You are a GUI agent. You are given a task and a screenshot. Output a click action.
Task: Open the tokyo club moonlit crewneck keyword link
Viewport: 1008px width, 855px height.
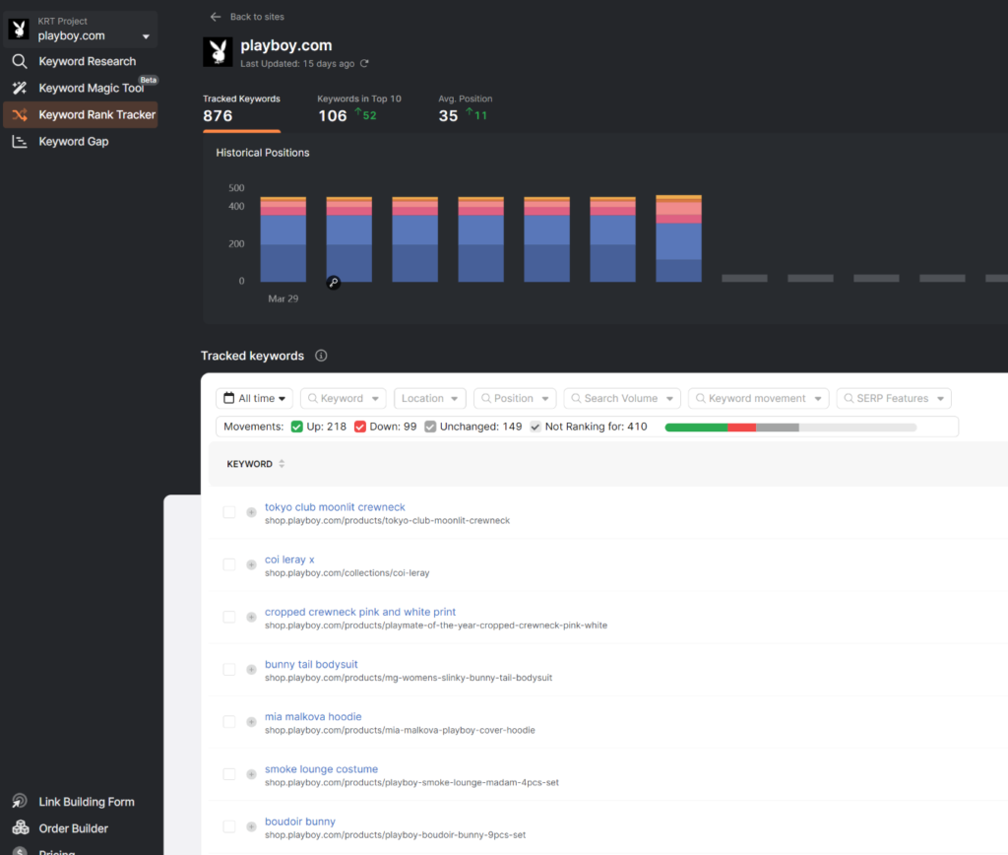coord(335,507)
